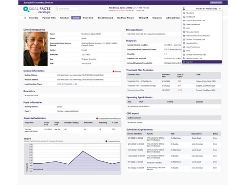246x185 pixels.
Task: Open the Bed Whiteboard tab
Action: coord(105,18)
